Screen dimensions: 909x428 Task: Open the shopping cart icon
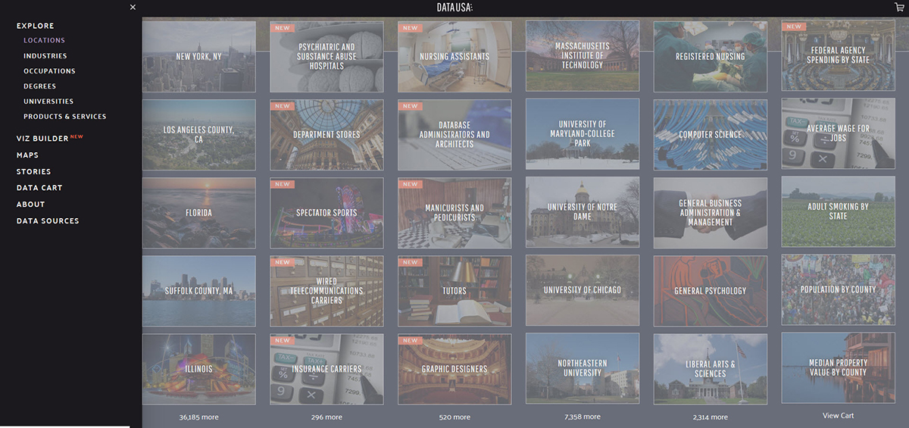(899, 7)
